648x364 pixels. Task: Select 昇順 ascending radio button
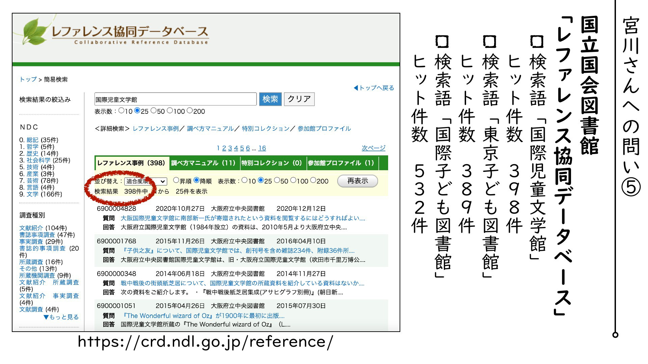pyautogui.click(x=176, y=180)
